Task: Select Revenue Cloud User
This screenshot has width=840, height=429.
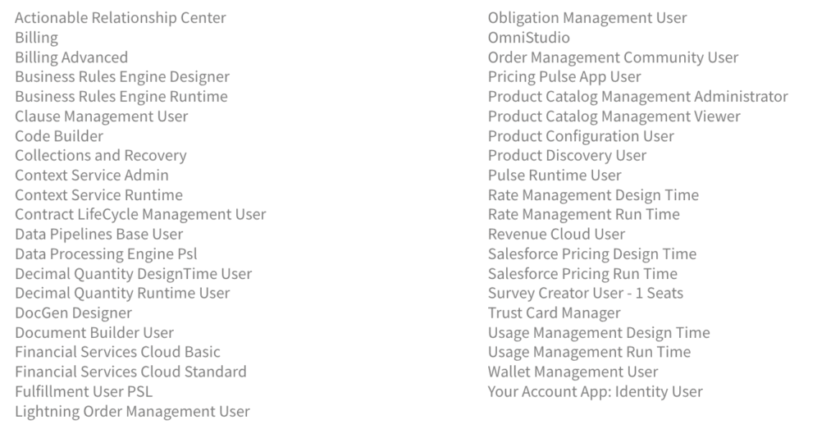Action: [556, 235]
